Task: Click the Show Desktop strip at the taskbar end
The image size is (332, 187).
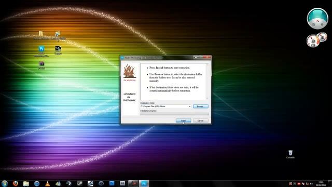Action: coord(330,183)
